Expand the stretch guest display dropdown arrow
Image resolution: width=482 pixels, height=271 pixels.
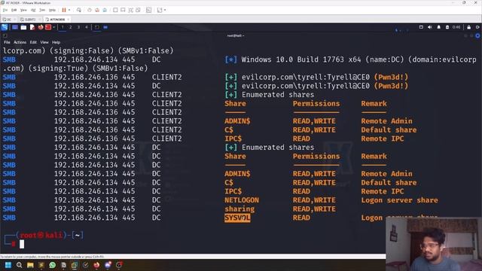(165, 10)
